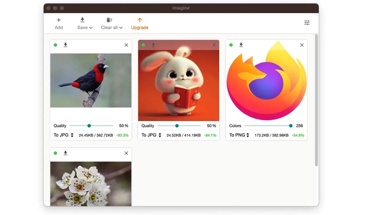The height and width of the screenshot is (215, 382).
Task: Change bird image To JPG format selector
Action: (63, 135)
